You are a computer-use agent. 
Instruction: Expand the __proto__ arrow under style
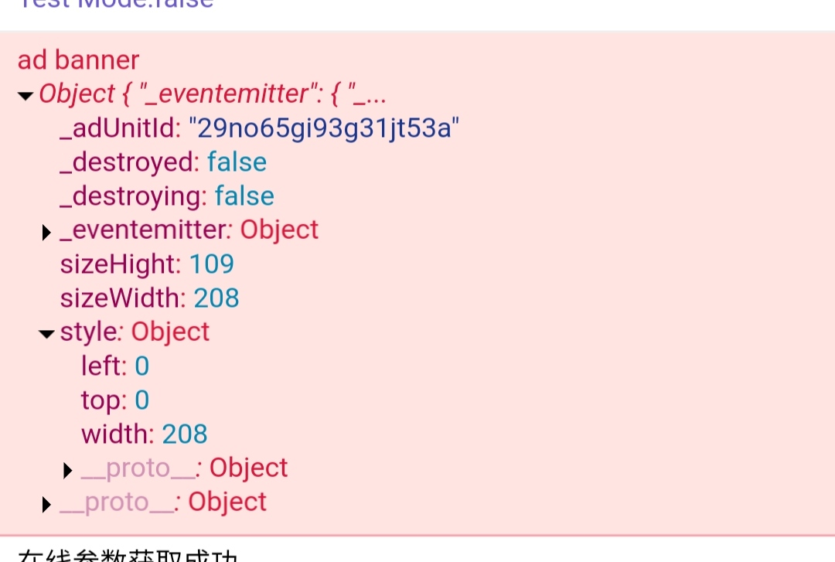[67, 470]
